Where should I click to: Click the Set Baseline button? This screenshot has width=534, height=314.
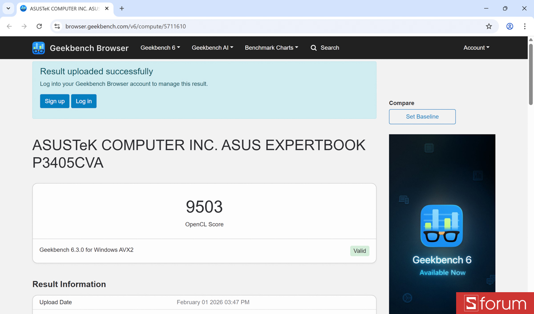pos(422,117)
